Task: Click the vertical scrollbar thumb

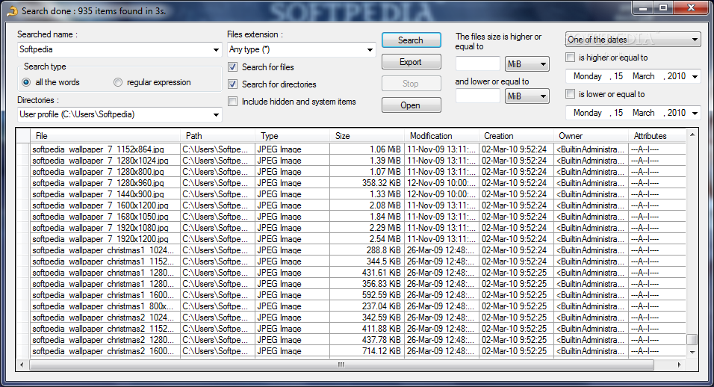Action: tap(692, 340)
